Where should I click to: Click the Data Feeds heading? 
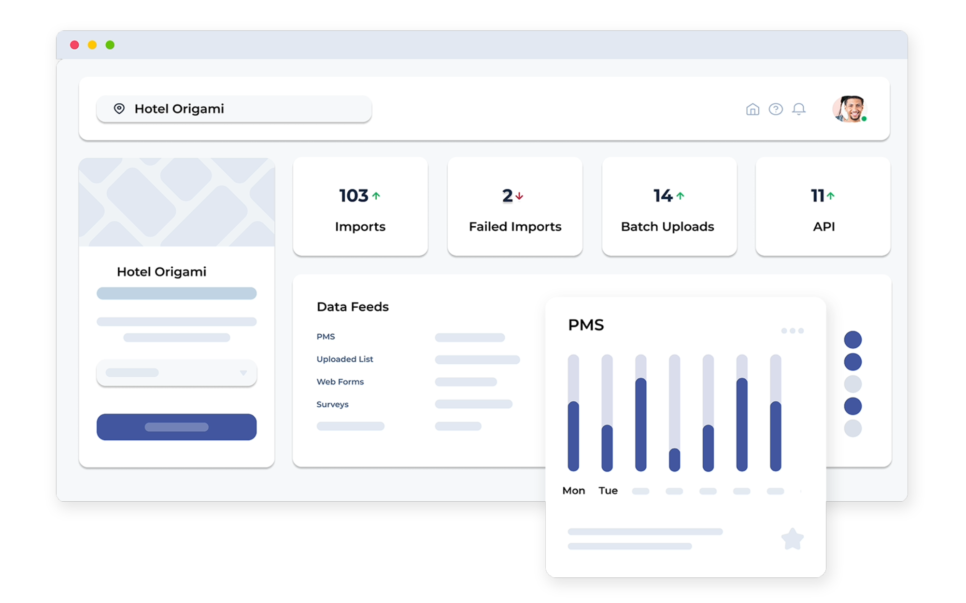pos(353,307)
